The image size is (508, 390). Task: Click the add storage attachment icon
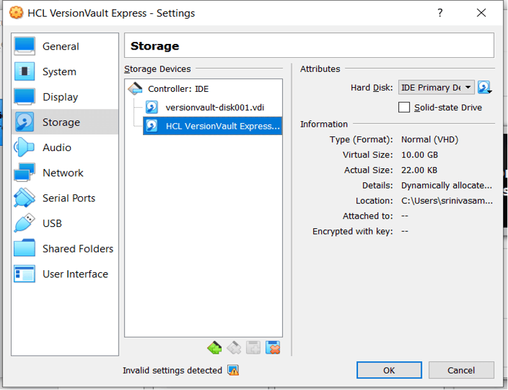coord(253,348)
